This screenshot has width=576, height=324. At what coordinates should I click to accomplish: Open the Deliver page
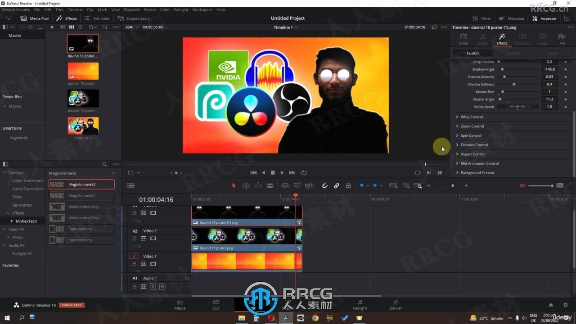pos(396,305)
